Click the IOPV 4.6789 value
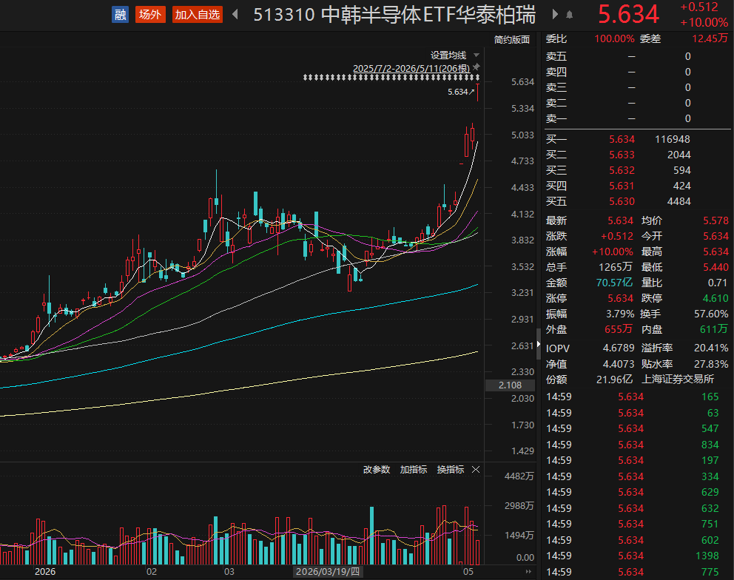Image resolution: width=734 pixels, height=580 pixels. (619, 348)
